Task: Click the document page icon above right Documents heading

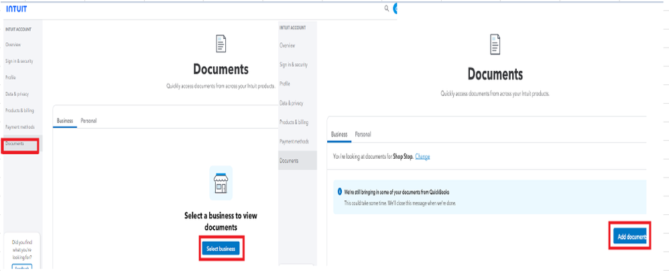Action: (495, 44)
